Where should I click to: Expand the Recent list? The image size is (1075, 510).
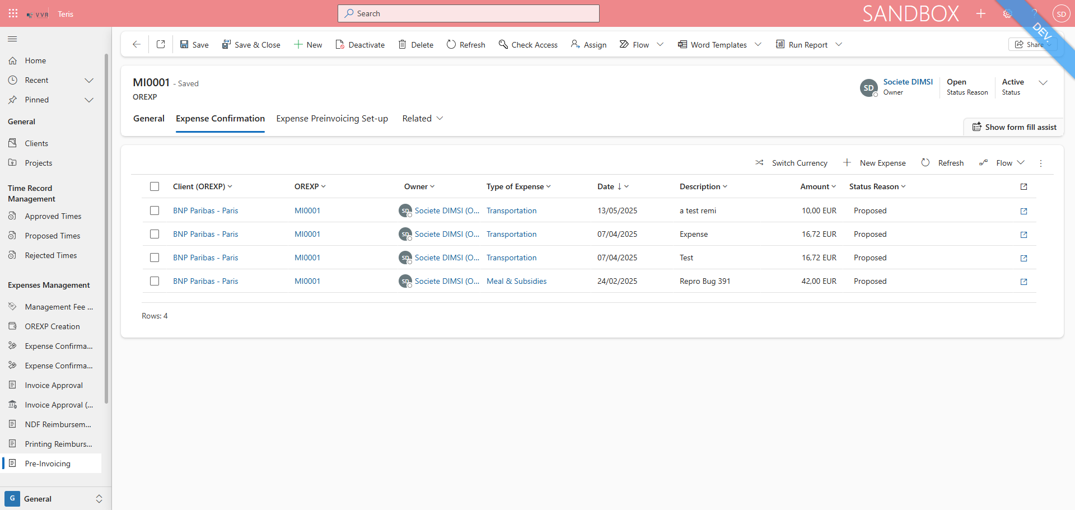click(89, 80)
